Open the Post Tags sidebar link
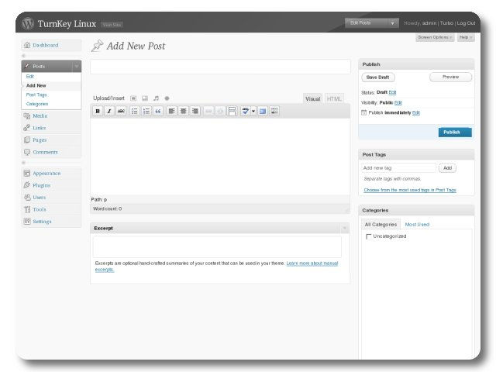 coord(36,95)
